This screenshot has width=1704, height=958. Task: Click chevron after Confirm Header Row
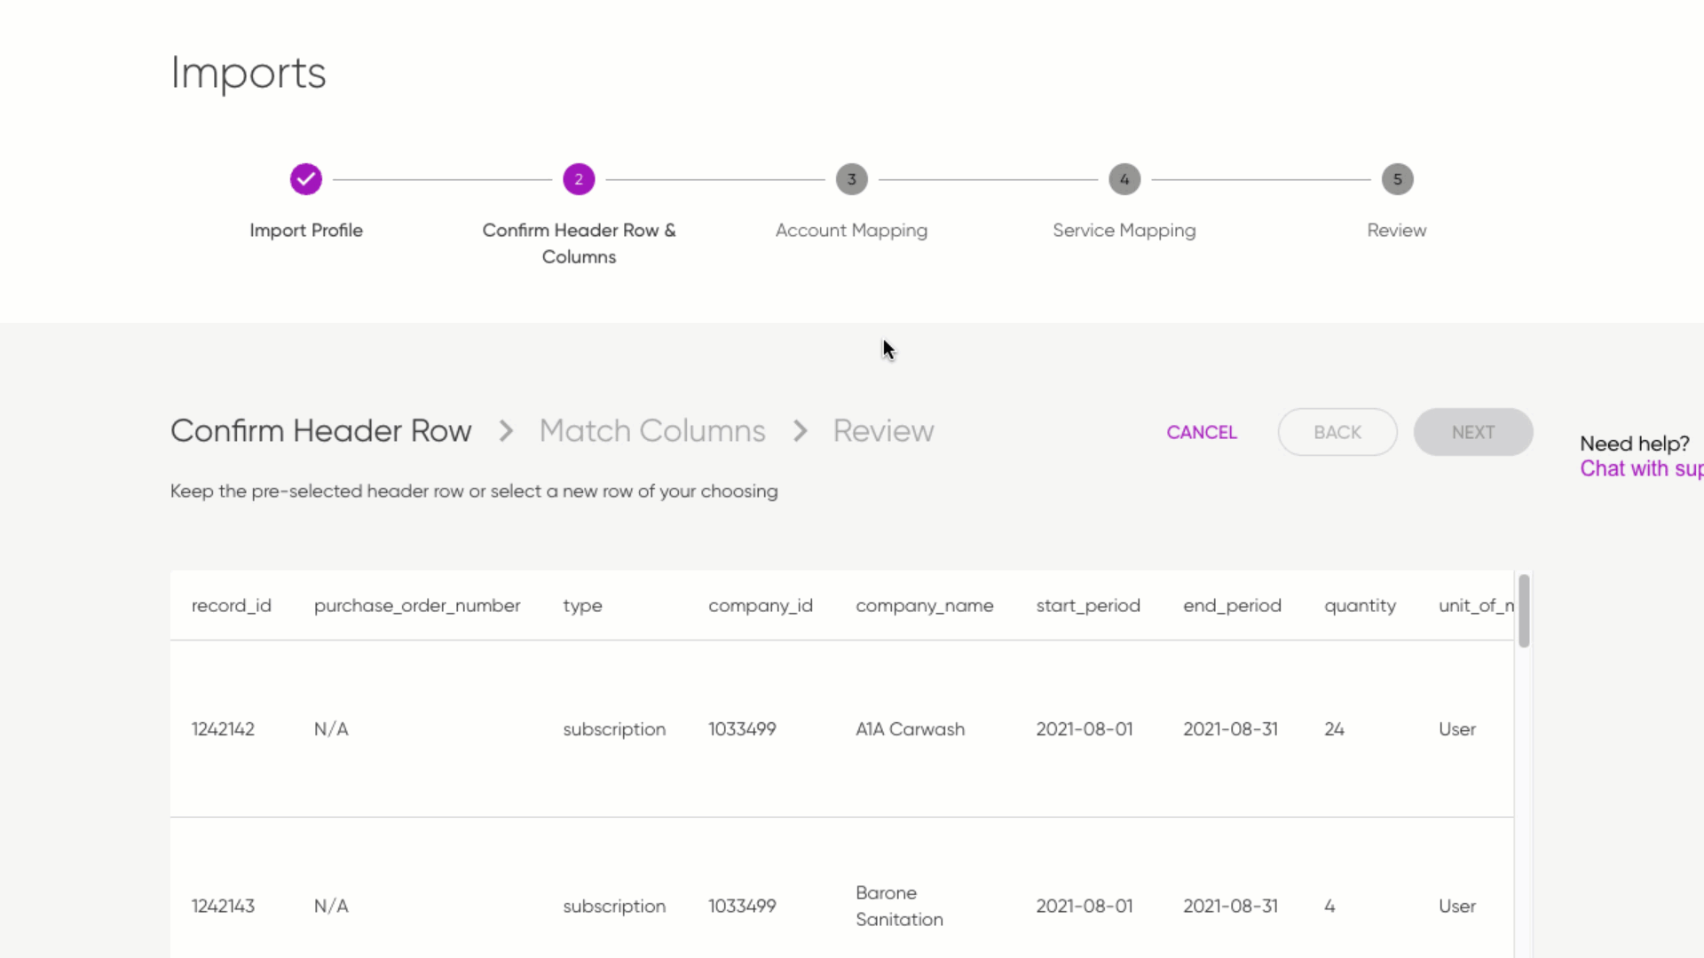506,431
